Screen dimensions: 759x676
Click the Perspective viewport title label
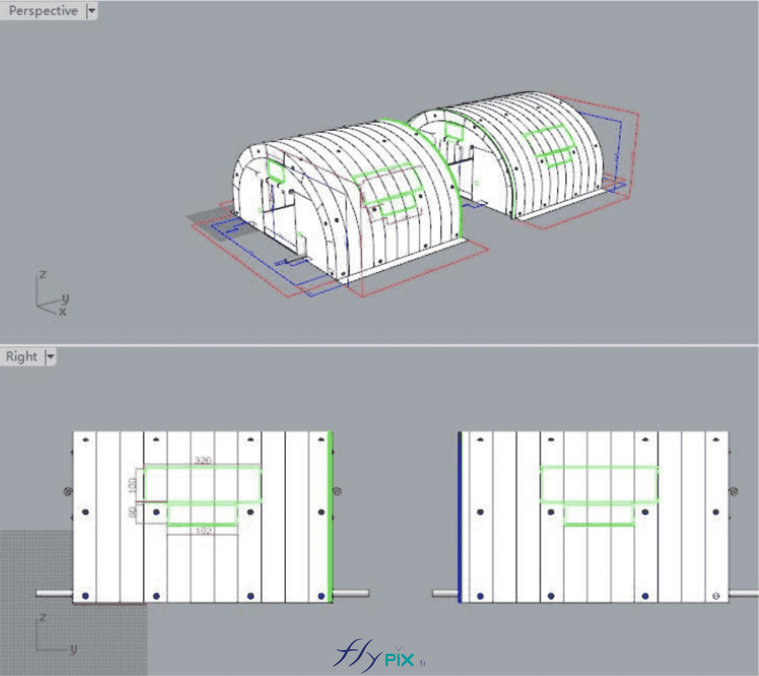click(43, 10)
